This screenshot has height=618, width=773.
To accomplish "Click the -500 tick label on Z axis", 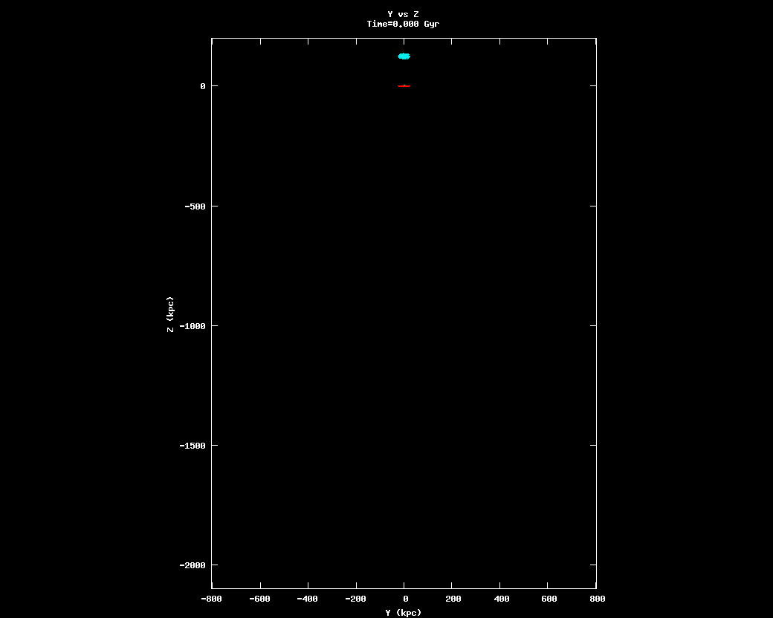I will point(195,206).
